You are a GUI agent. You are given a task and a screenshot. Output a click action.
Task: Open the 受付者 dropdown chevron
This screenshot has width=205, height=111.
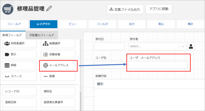[183, 46]
